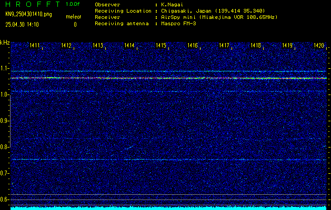Click the short diagonal meteor echo streak
331x210 pixels.
pyautogui.click(x=129, y=148)
